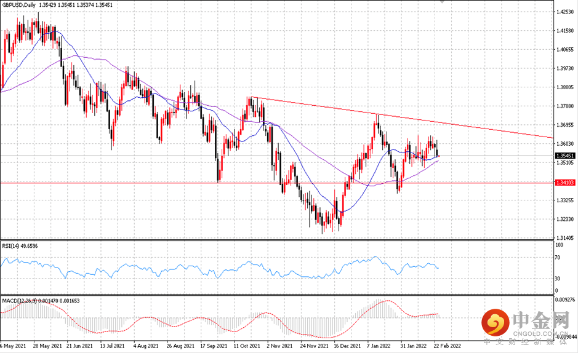The height and width of the screenshot is (353, 578).
Task: Click the 1.35105 price axis label
Action: pos(564,162)
